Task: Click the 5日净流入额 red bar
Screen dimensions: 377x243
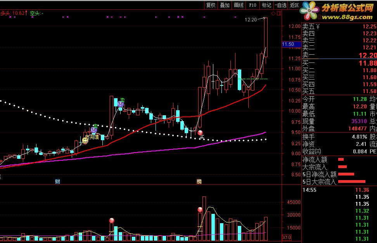Action: (x=346, y=174)
